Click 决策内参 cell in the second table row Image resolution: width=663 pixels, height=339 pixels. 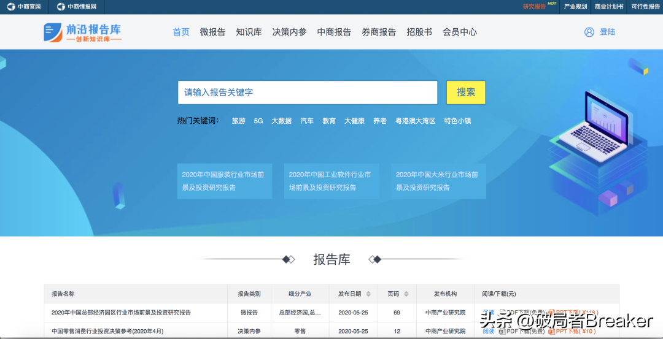pos(249,332)
